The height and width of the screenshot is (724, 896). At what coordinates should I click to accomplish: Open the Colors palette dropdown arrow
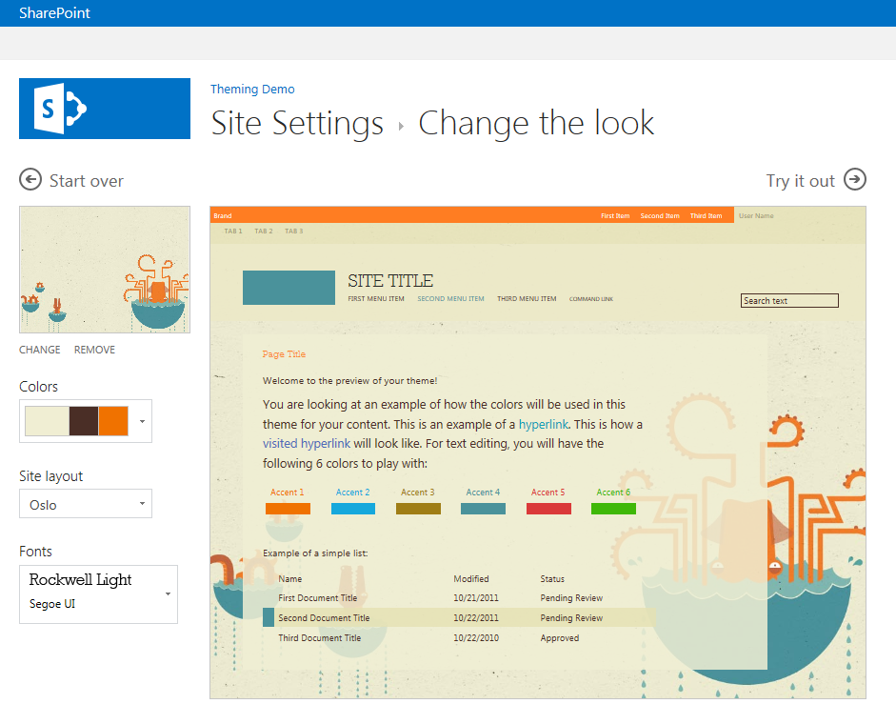pyautogui.click(x=142, y=421)
